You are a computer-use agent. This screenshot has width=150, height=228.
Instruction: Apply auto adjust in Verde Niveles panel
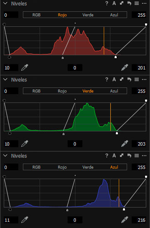114,79
